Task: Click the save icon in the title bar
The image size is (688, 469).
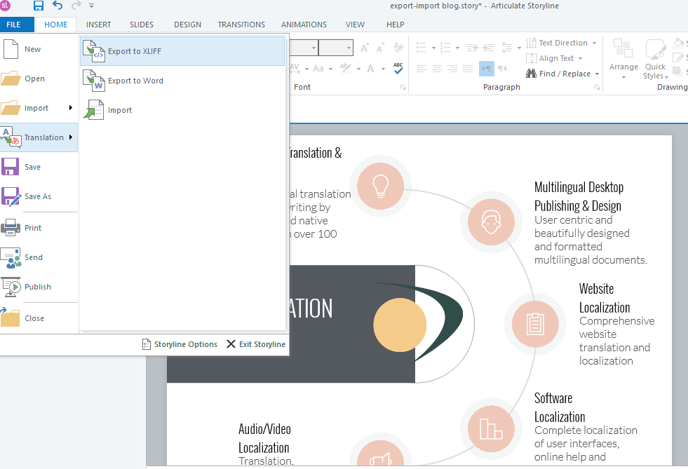Action: [39, 6]
